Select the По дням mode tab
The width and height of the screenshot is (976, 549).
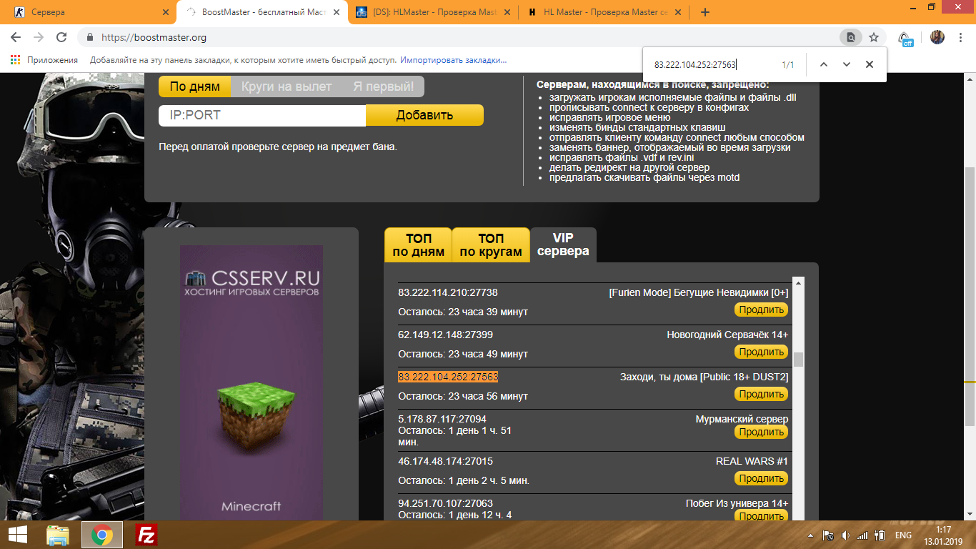coord(195,86)
